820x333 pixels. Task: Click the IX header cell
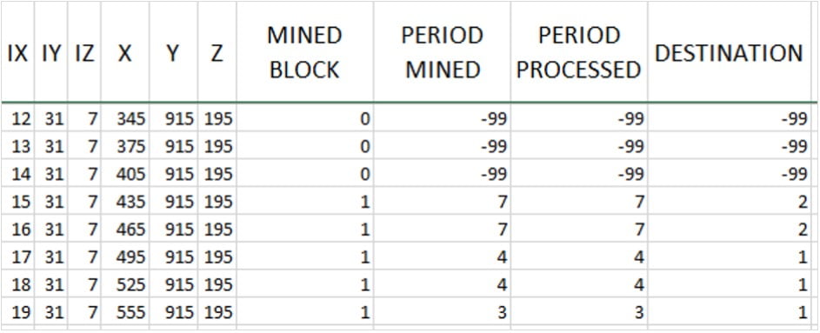click(x=17, y=52)
